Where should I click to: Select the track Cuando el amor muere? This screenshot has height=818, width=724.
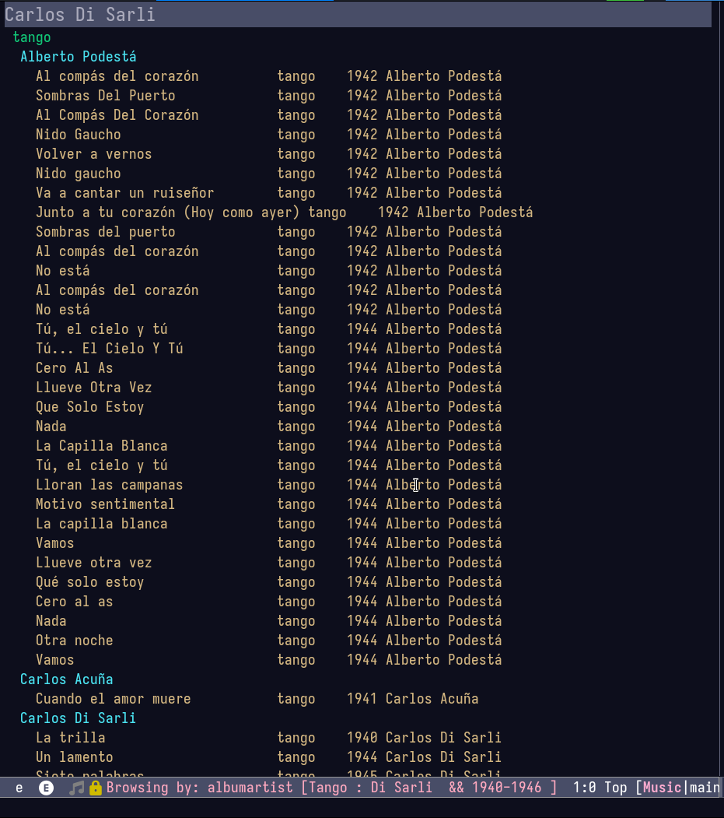click(257, 699)
